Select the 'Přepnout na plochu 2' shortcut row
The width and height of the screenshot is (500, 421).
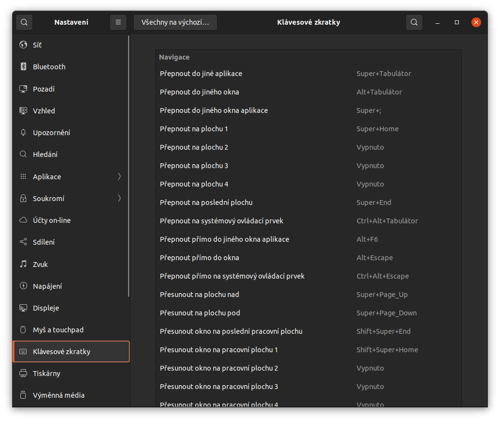(x=308, y=147)
